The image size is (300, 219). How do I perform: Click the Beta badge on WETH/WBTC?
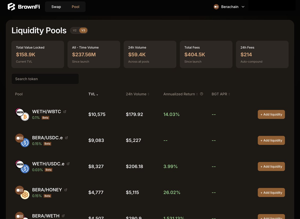click(45, 118)
